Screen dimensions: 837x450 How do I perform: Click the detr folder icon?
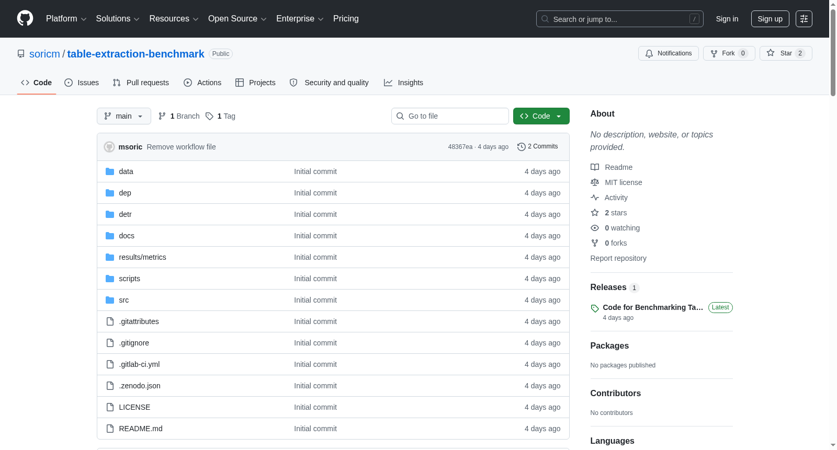[110, 214]
